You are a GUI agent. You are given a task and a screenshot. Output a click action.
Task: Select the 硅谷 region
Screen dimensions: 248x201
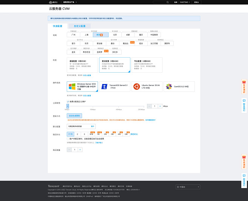click(141, 43)
